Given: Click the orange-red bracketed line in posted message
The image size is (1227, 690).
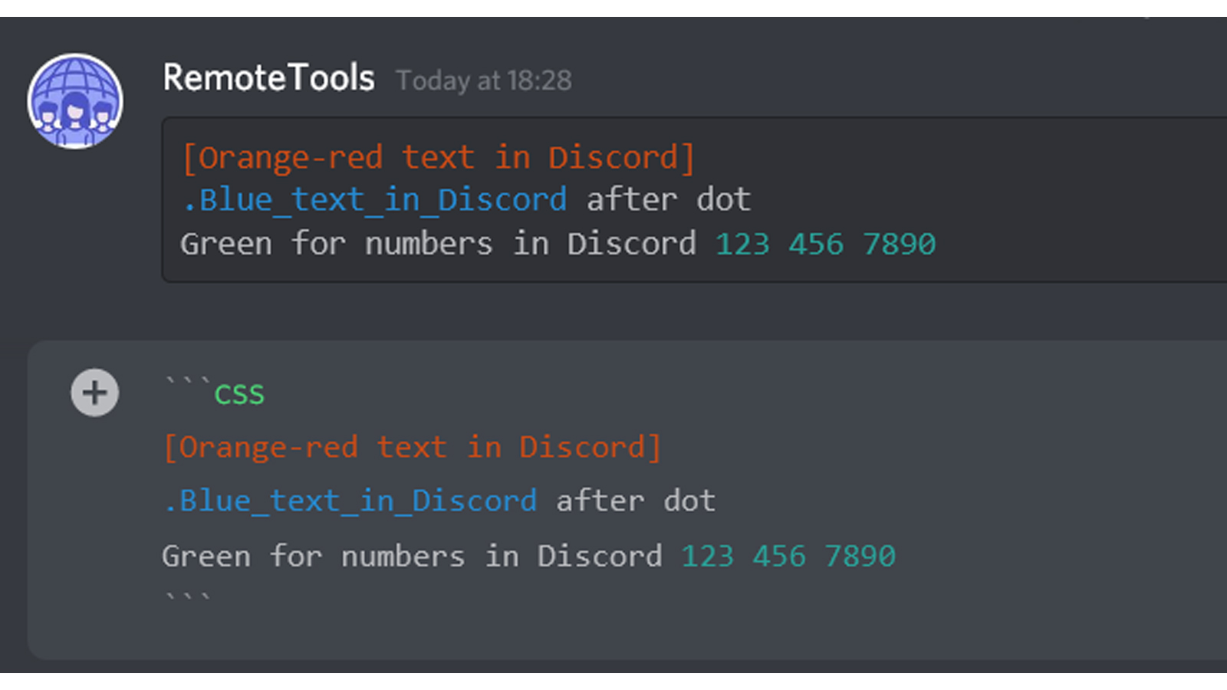Looking at the screenshot, I should point(438,158).
